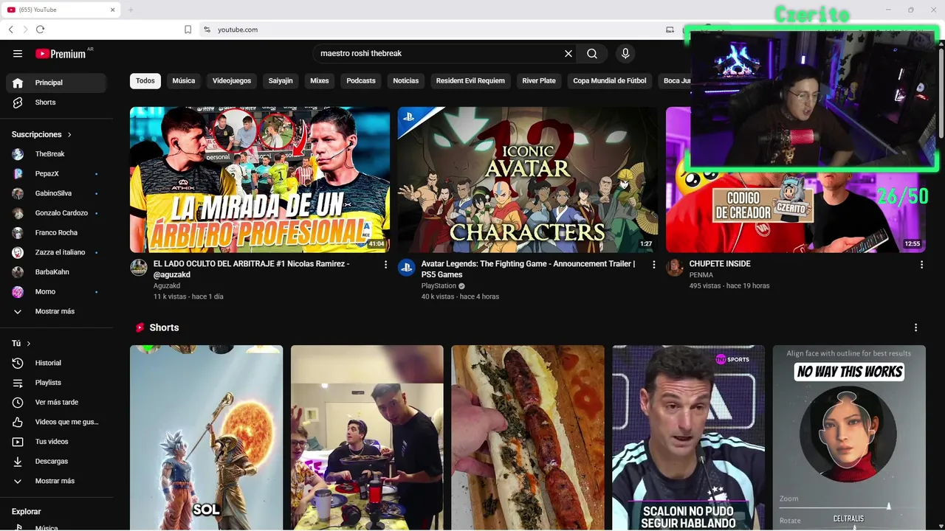Open Zazza el italiano channel
The width and height of the screenshot is (945, 531).
click(x=56, y=252)
